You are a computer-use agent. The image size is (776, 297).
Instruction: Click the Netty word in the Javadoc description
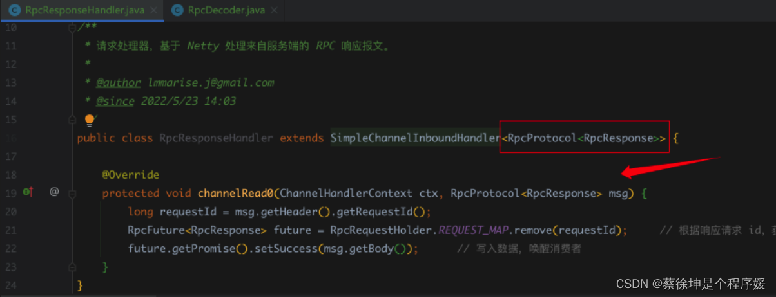pyautogui.click(x=203, y=46)
